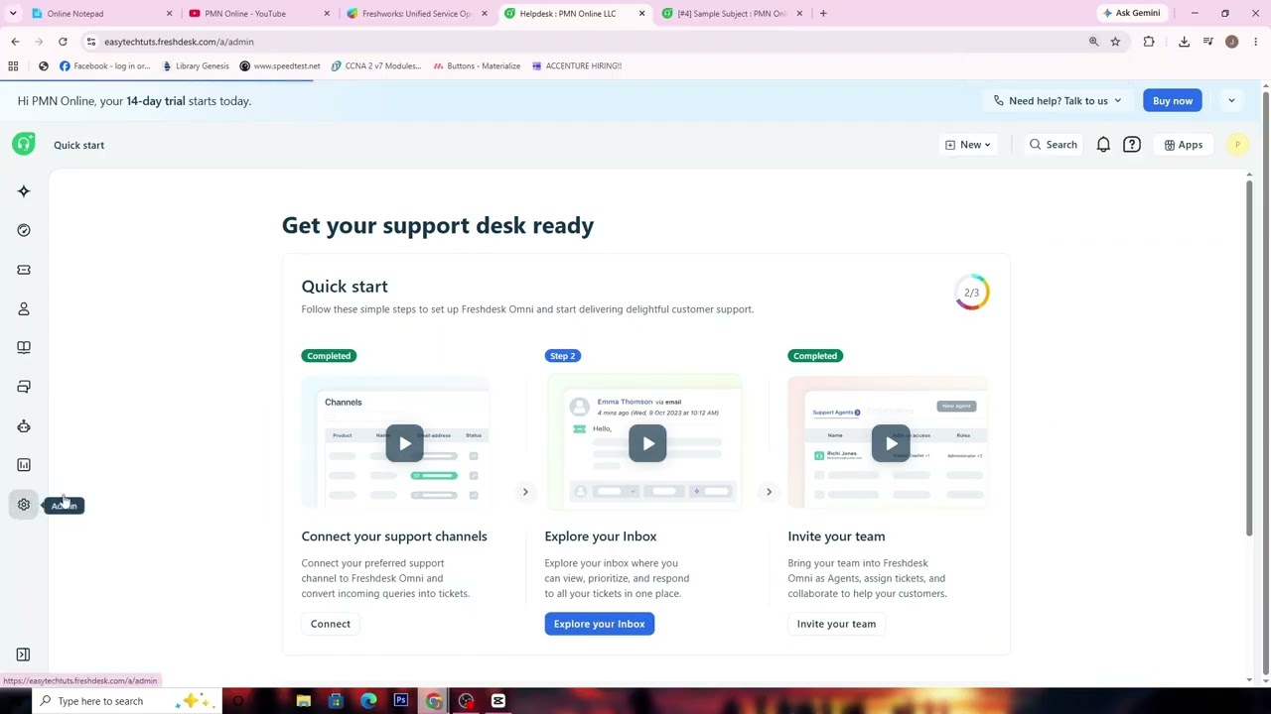Play the Connect your support channels video

click(x=404, y=443)
